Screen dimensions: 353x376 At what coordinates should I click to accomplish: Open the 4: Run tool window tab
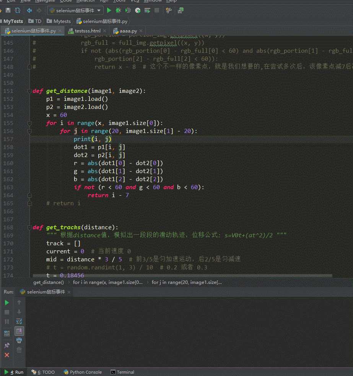click(14, 372)
